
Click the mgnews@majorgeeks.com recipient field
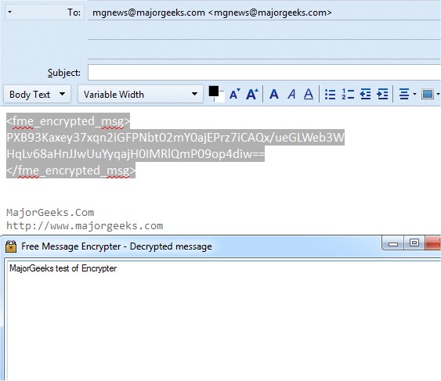pyautogui.click(x=265, y=13)
